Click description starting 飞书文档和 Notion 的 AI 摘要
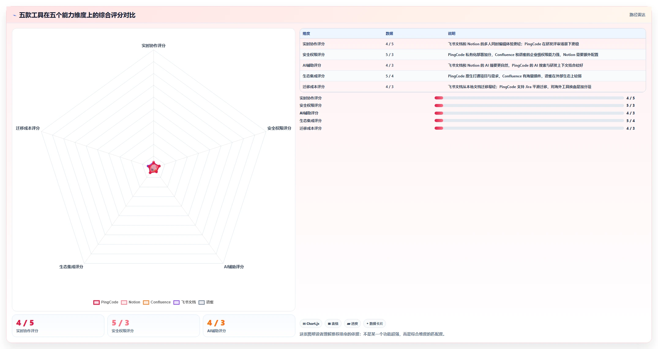 [x=516, y=65]
